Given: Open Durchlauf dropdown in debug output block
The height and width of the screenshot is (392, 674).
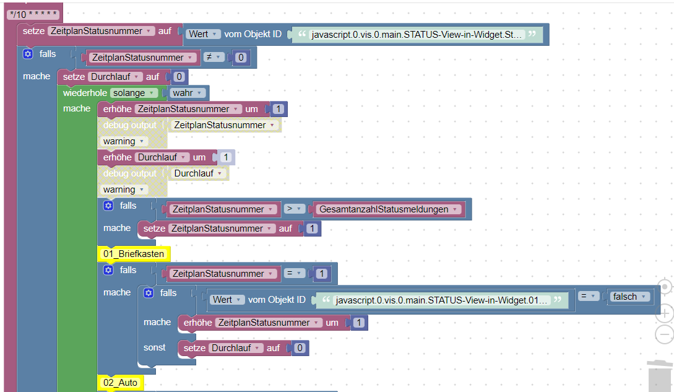Looking at the screenshot, I should pos(197,173).
